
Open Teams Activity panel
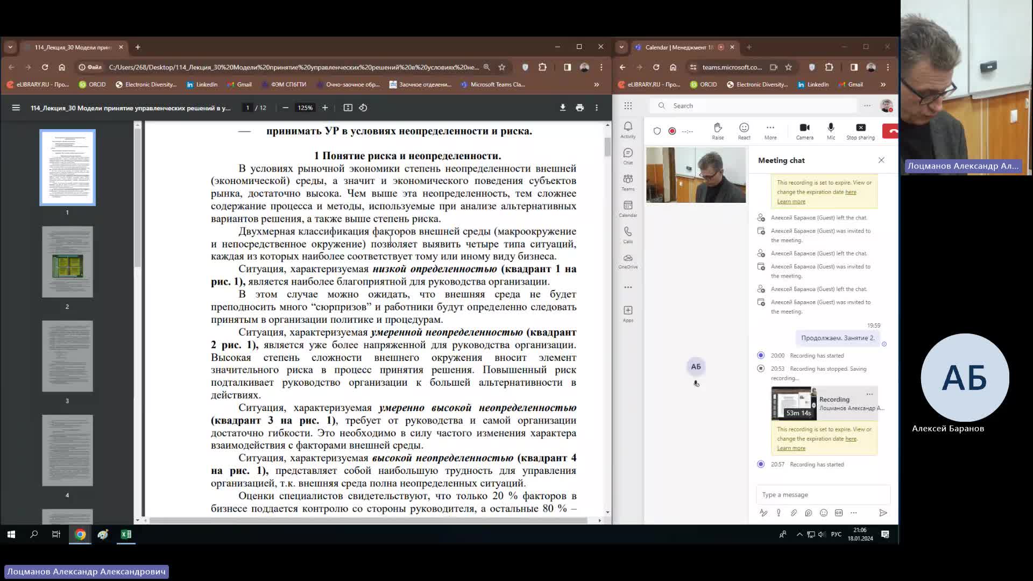pos(628,130)
